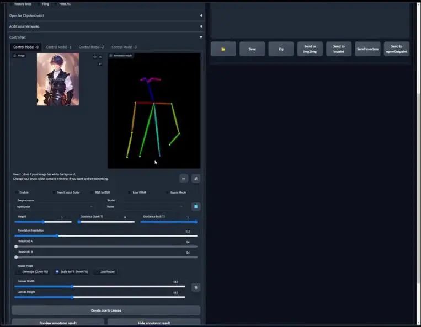
Task: Switch to Control Model - 2 tab
Action: [91, 47]
